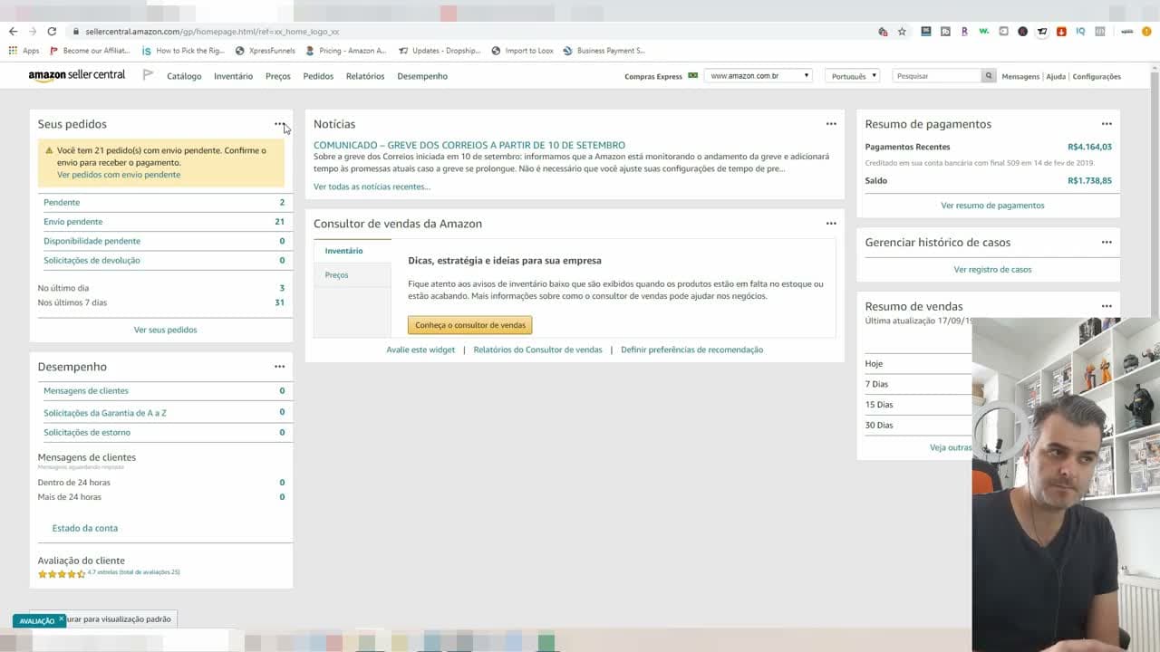Expand the www.amazon.com.br marketplace dropdown
The width and height of the screenshot is (1160, 652).
759,76
